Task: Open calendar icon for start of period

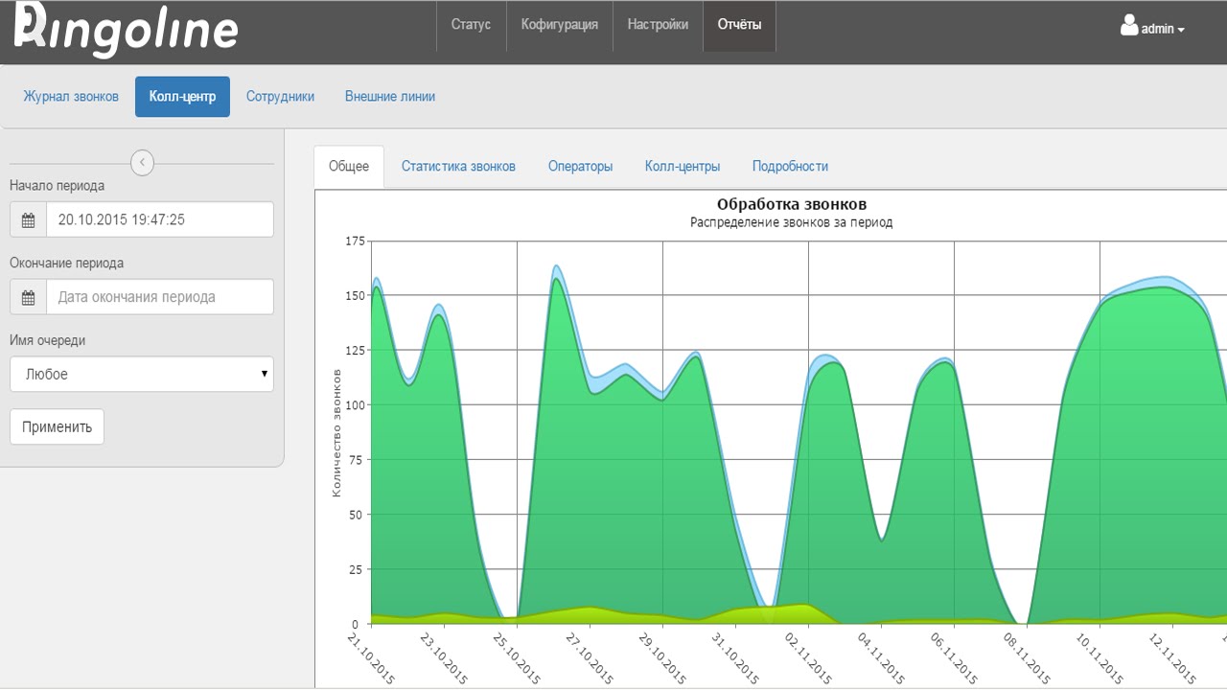Action: point(29,219)
